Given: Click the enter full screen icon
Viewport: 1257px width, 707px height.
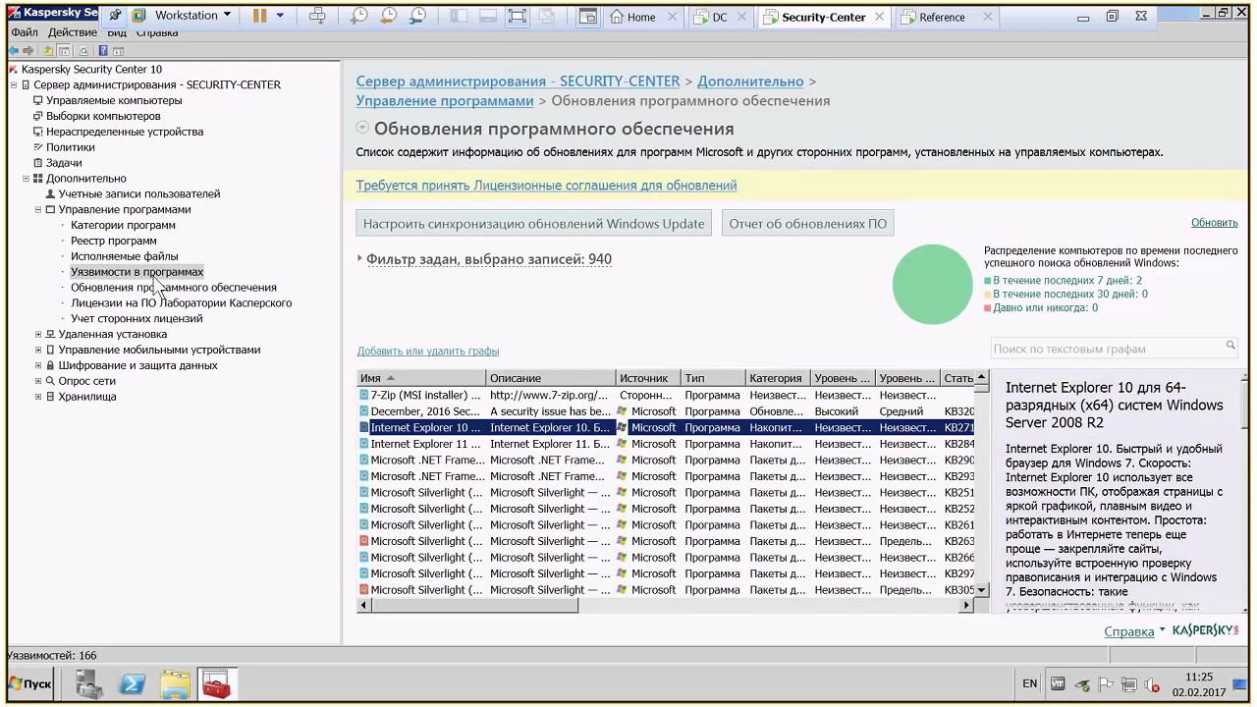Looking at the screenshot, I should (x=518, y=16).
